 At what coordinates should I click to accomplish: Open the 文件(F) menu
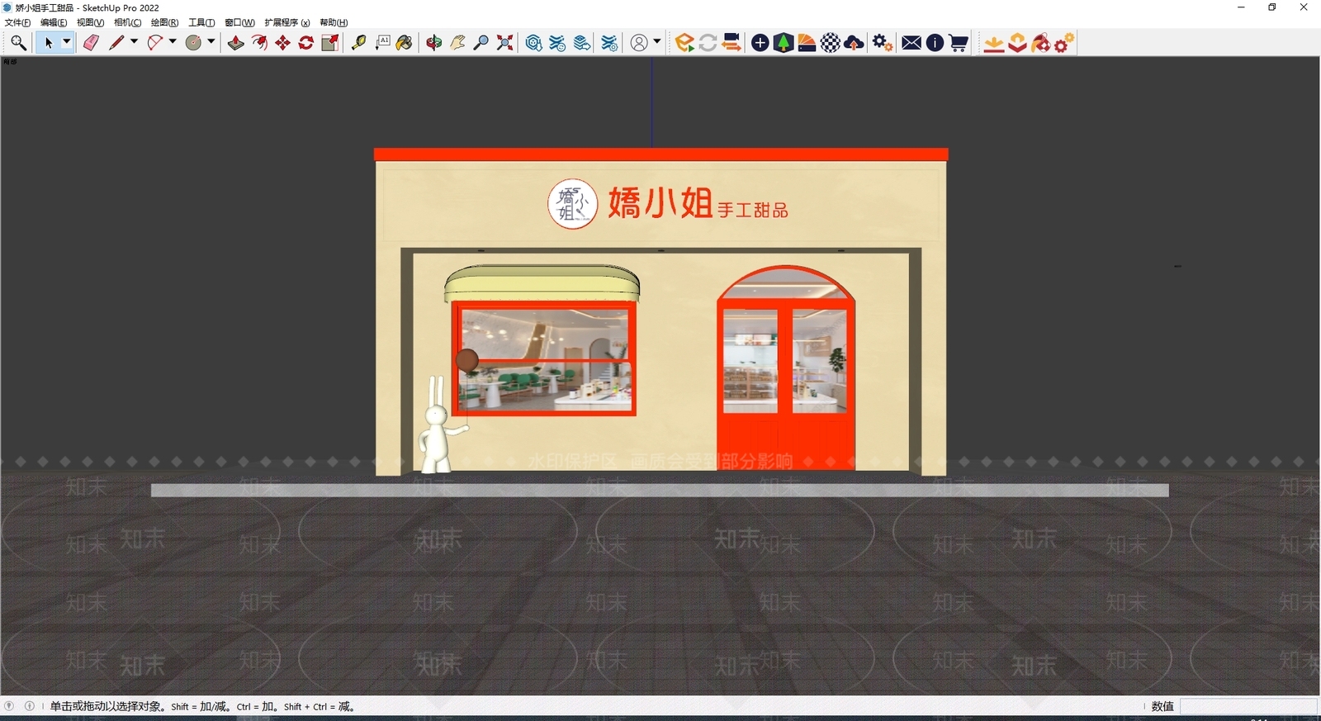tap(18, 22)
